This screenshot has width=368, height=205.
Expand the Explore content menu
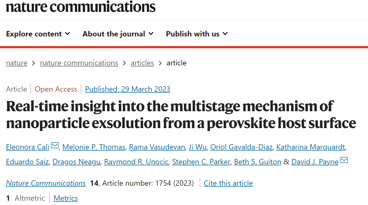pos(38,34)
